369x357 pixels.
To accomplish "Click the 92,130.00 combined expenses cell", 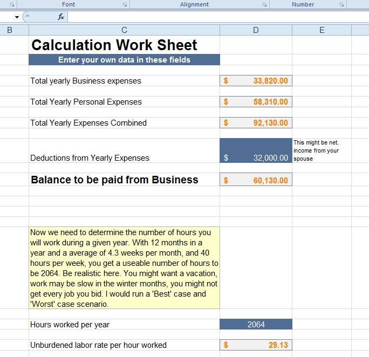I will pyautogui.click(x=256, y=122).
